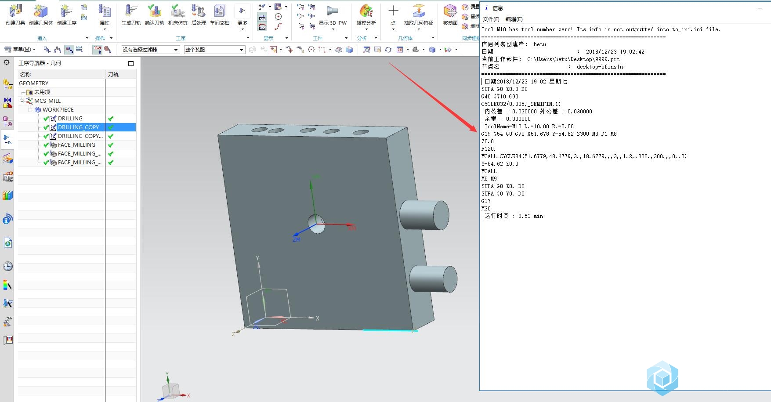
Task: Select the Operation Navigator sidebar tab
Action: tap(7, 140)
